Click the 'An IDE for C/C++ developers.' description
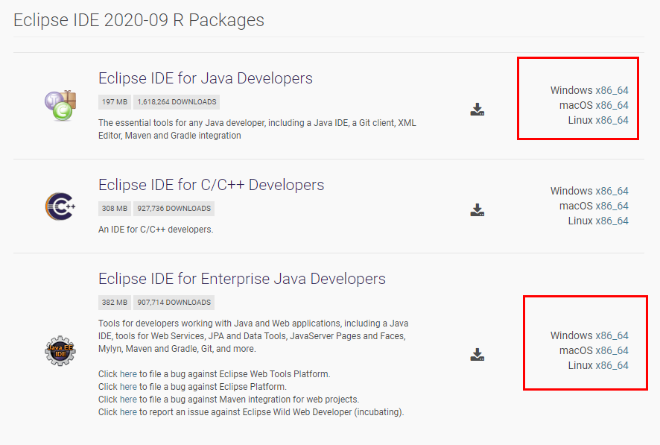 pos(156,230)
